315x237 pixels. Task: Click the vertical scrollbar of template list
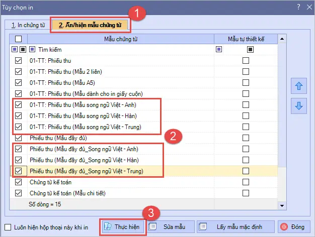283,121
